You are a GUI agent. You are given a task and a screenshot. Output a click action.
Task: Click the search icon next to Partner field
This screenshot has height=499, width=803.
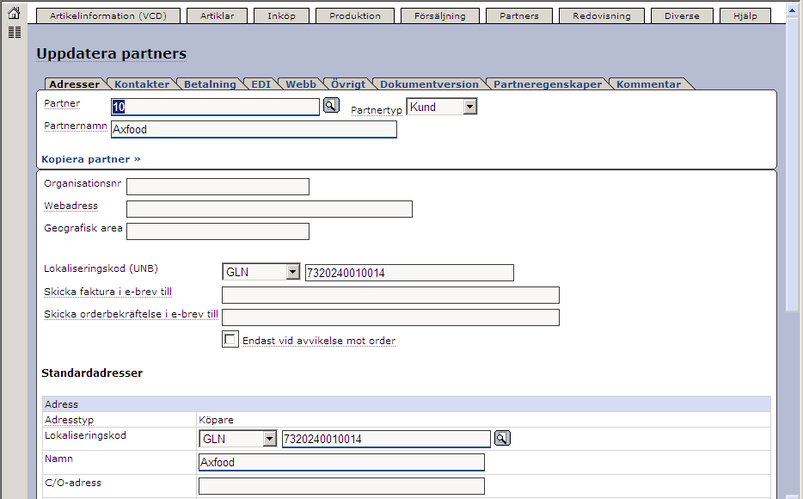[331, 106]
